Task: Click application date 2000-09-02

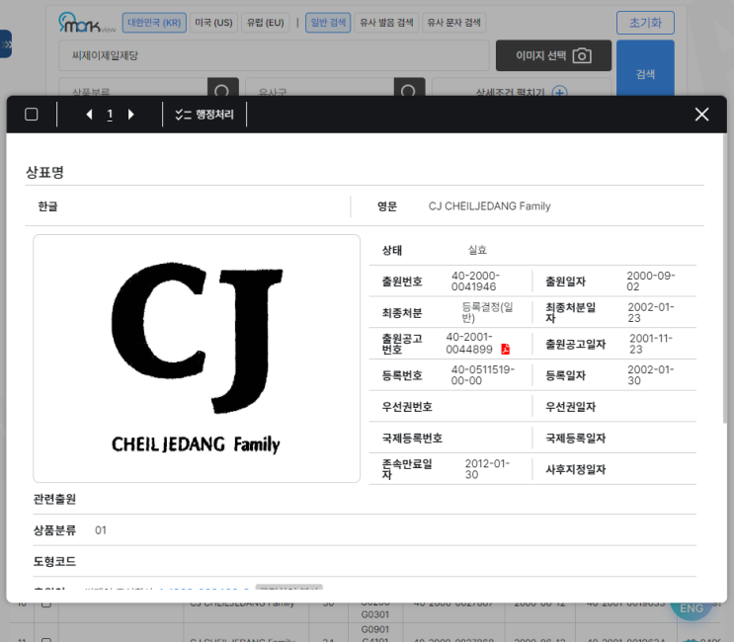Action: pos(651,281)
